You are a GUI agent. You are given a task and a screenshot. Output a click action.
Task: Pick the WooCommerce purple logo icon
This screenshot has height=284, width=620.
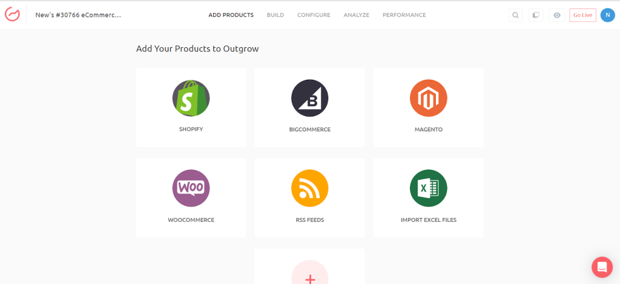point(191,188)
